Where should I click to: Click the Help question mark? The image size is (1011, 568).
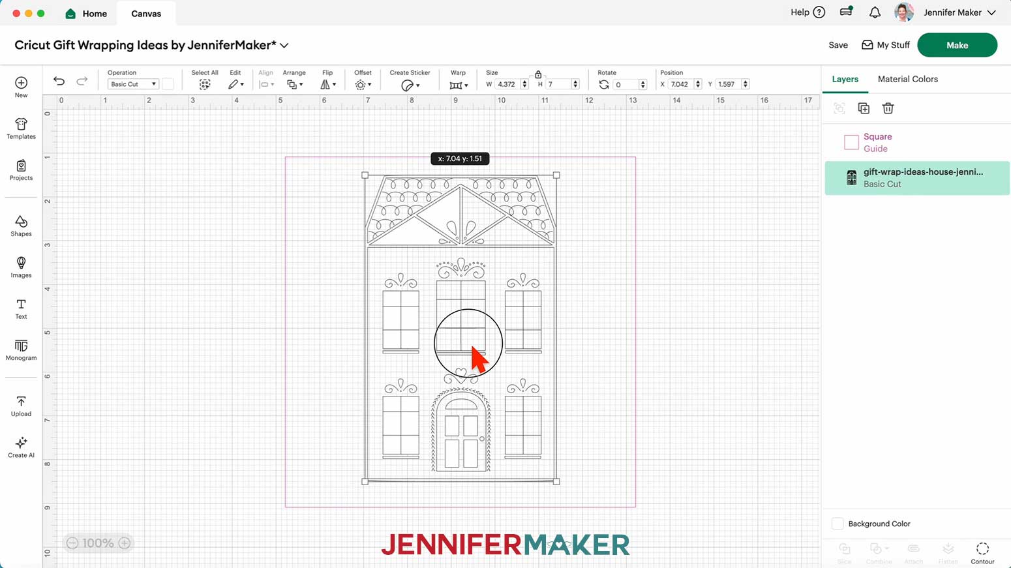click(819, 12)
